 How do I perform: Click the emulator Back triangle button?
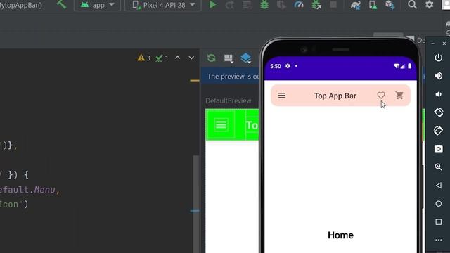(438, 186)
